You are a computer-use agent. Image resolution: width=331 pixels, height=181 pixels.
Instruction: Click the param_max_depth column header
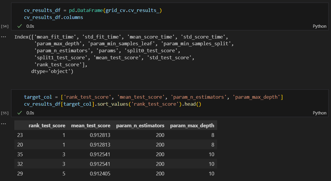click(x=192, y=126)
